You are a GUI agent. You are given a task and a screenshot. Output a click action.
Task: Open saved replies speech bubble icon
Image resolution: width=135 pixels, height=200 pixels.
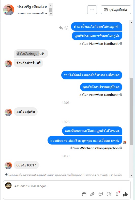[101, 194]
